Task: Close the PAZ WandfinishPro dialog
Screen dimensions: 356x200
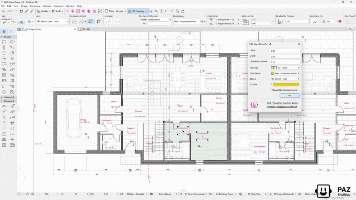Action: pos(299,44)
